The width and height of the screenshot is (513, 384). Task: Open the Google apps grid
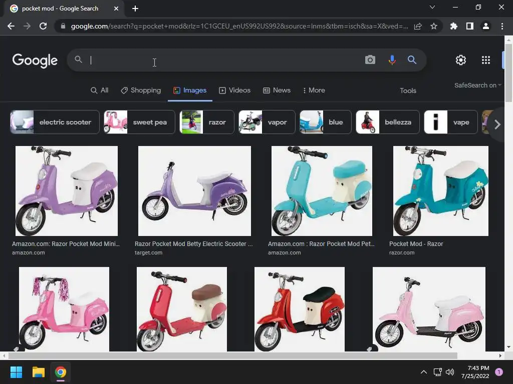tap(486, 60)
